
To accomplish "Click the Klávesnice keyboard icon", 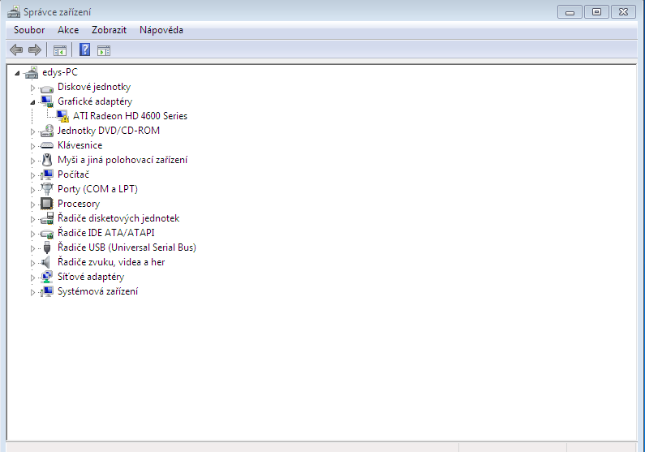I will [x=47, y=145].
